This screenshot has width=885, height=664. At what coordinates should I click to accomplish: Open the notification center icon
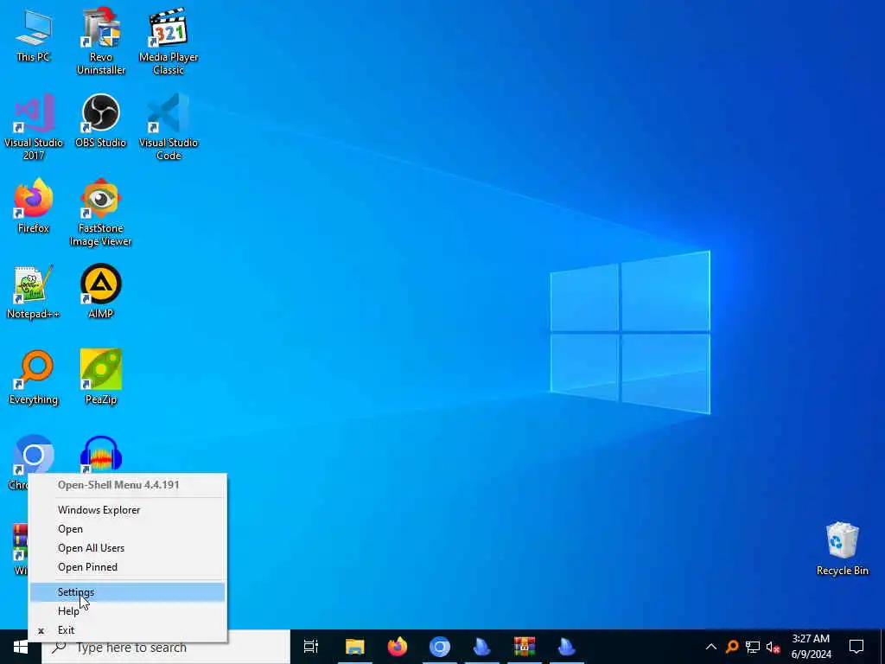click(856, 647)
